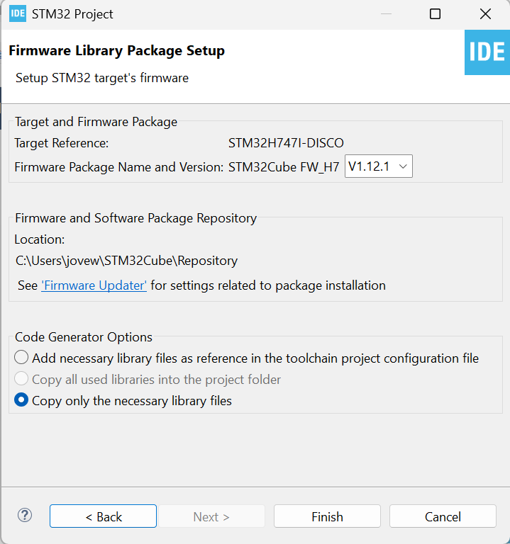Viewport: 510px width, 544px height.
Task: Select 'Add necessary library files as reference' option
Action: point(22,358)
